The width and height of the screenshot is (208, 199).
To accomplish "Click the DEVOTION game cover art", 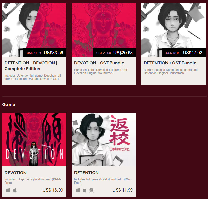I will (x=34, y=139).
